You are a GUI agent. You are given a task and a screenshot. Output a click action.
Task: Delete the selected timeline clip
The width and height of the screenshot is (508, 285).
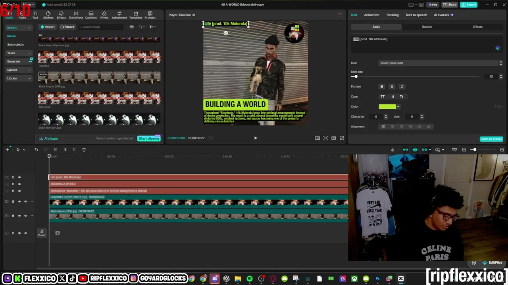pyautogui.click(x=84, y=150)
